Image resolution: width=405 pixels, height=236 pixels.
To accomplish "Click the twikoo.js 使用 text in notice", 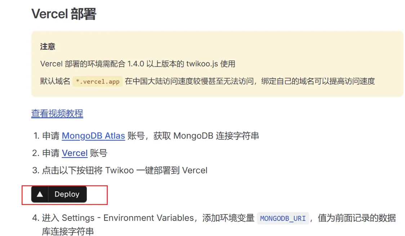I will [210, 64].
